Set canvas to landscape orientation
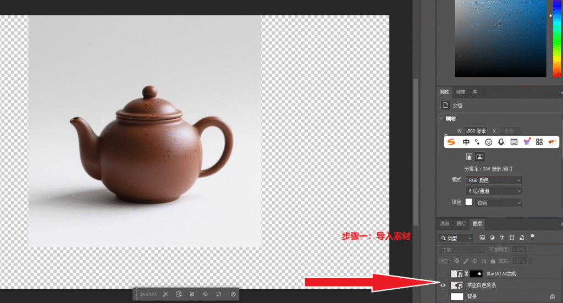 (x=479, y=157)
